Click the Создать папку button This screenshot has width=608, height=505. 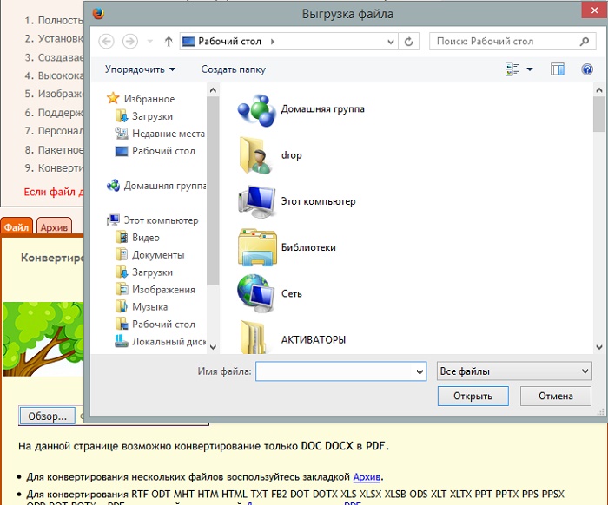tap(233, 69)
